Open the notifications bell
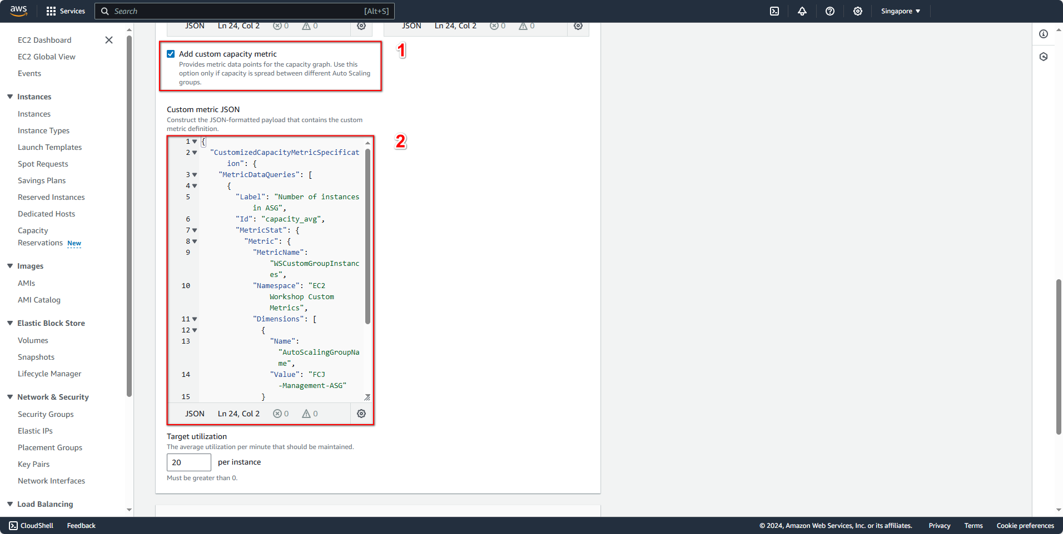1063x534 pixels. coord(802,11)
